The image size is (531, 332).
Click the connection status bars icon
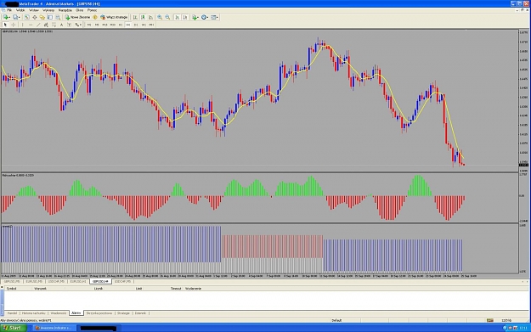click(x=490, y=320)
